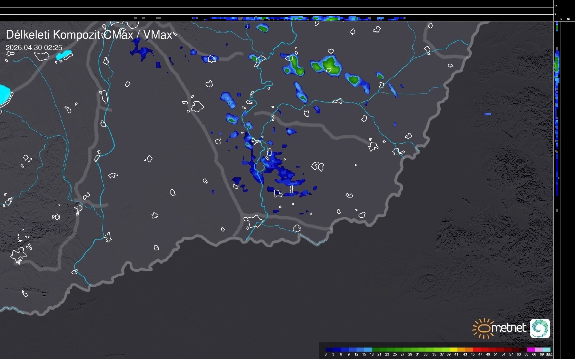Click the dBZ unit label
The width and height of the screenshot is (575, 359).
(549, 354)
